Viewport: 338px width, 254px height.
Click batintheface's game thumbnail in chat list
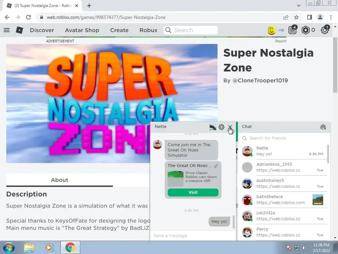coord(318,200)
